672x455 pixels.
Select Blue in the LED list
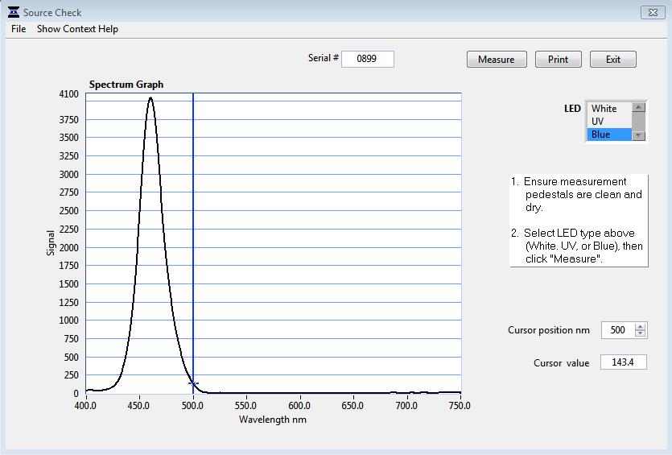point(608,134)
